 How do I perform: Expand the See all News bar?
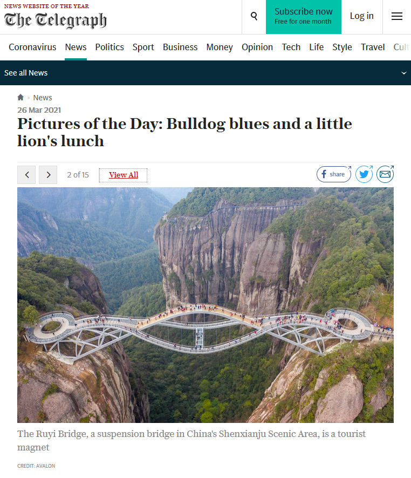click(x=206, y=73)
